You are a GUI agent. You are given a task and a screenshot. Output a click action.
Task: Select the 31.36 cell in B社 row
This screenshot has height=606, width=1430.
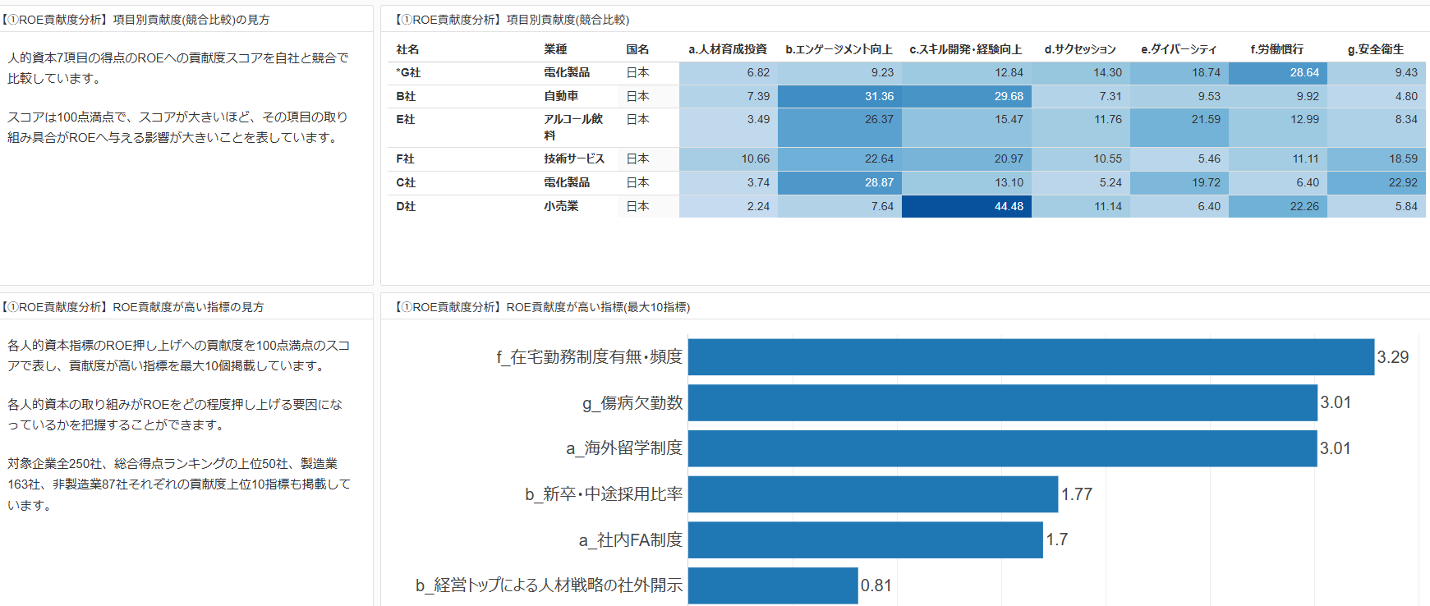pos(839,96)
